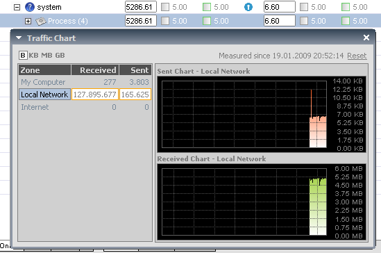Screen dimensions: 381x253
Task: Click the 5286.61 field in system row
Action: click(141, 7)
